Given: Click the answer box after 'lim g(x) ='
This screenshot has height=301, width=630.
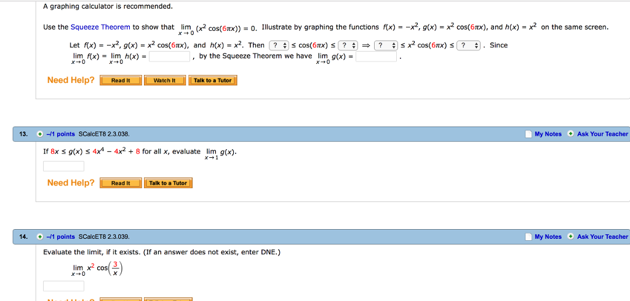Looking at the screenshot, I should pyautogui.click(x=377, y=57).
